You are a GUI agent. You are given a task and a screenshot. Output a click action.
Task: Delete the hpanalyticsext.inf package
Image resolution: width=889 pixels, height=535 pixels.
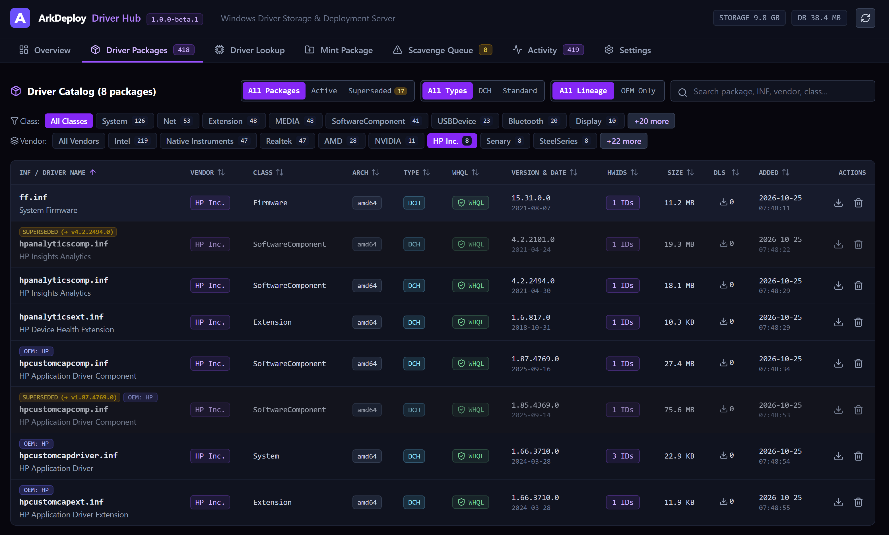[858, 322]
